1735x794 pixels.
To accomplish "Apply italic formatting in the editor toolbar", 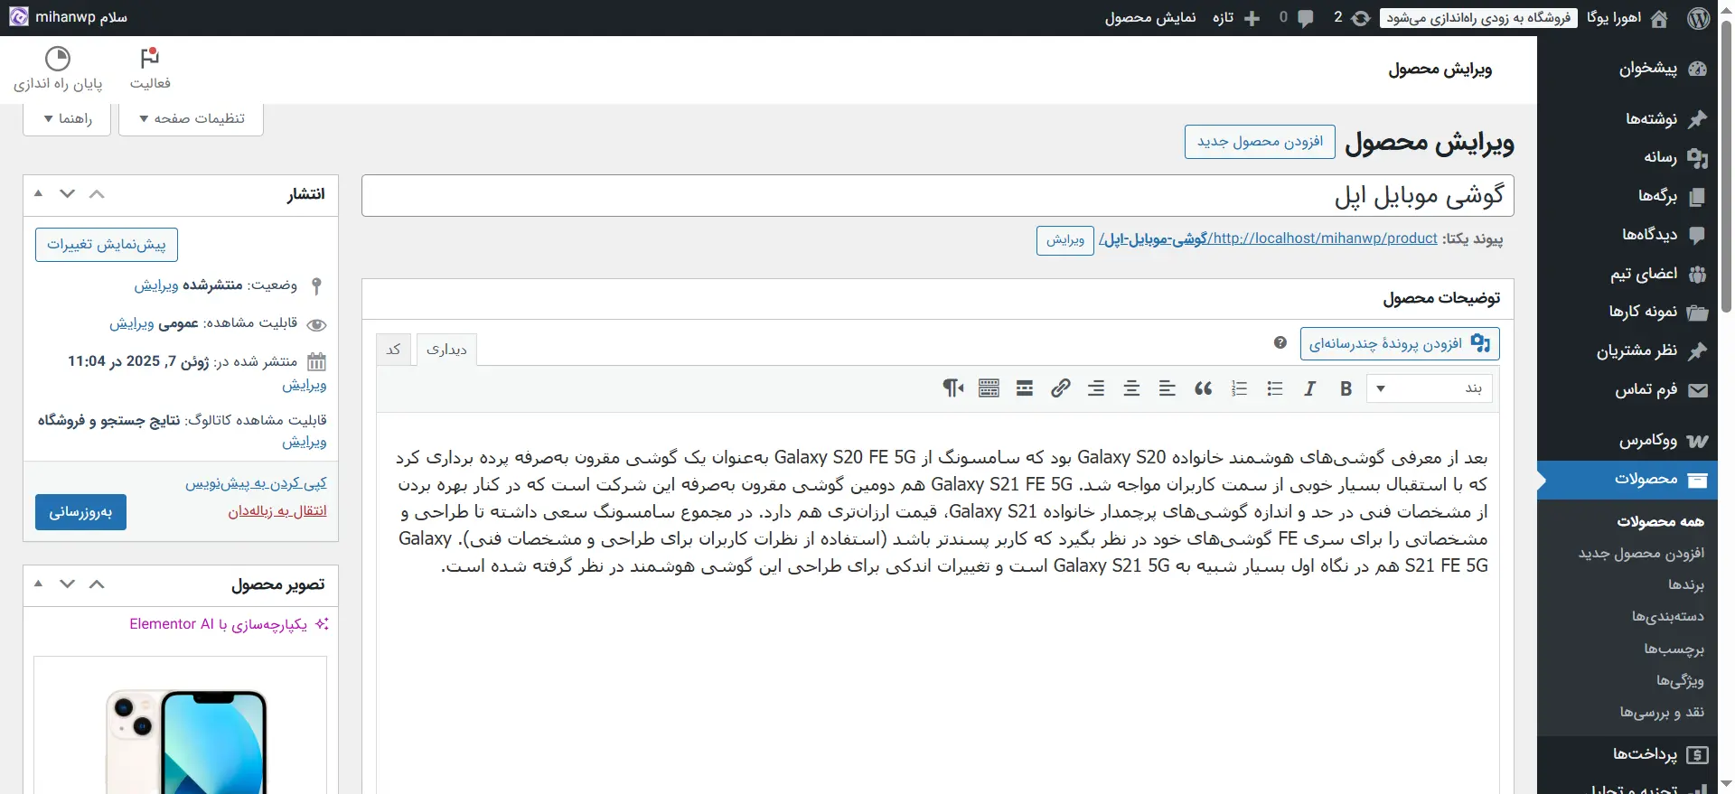I will (x=1309, y=388).
